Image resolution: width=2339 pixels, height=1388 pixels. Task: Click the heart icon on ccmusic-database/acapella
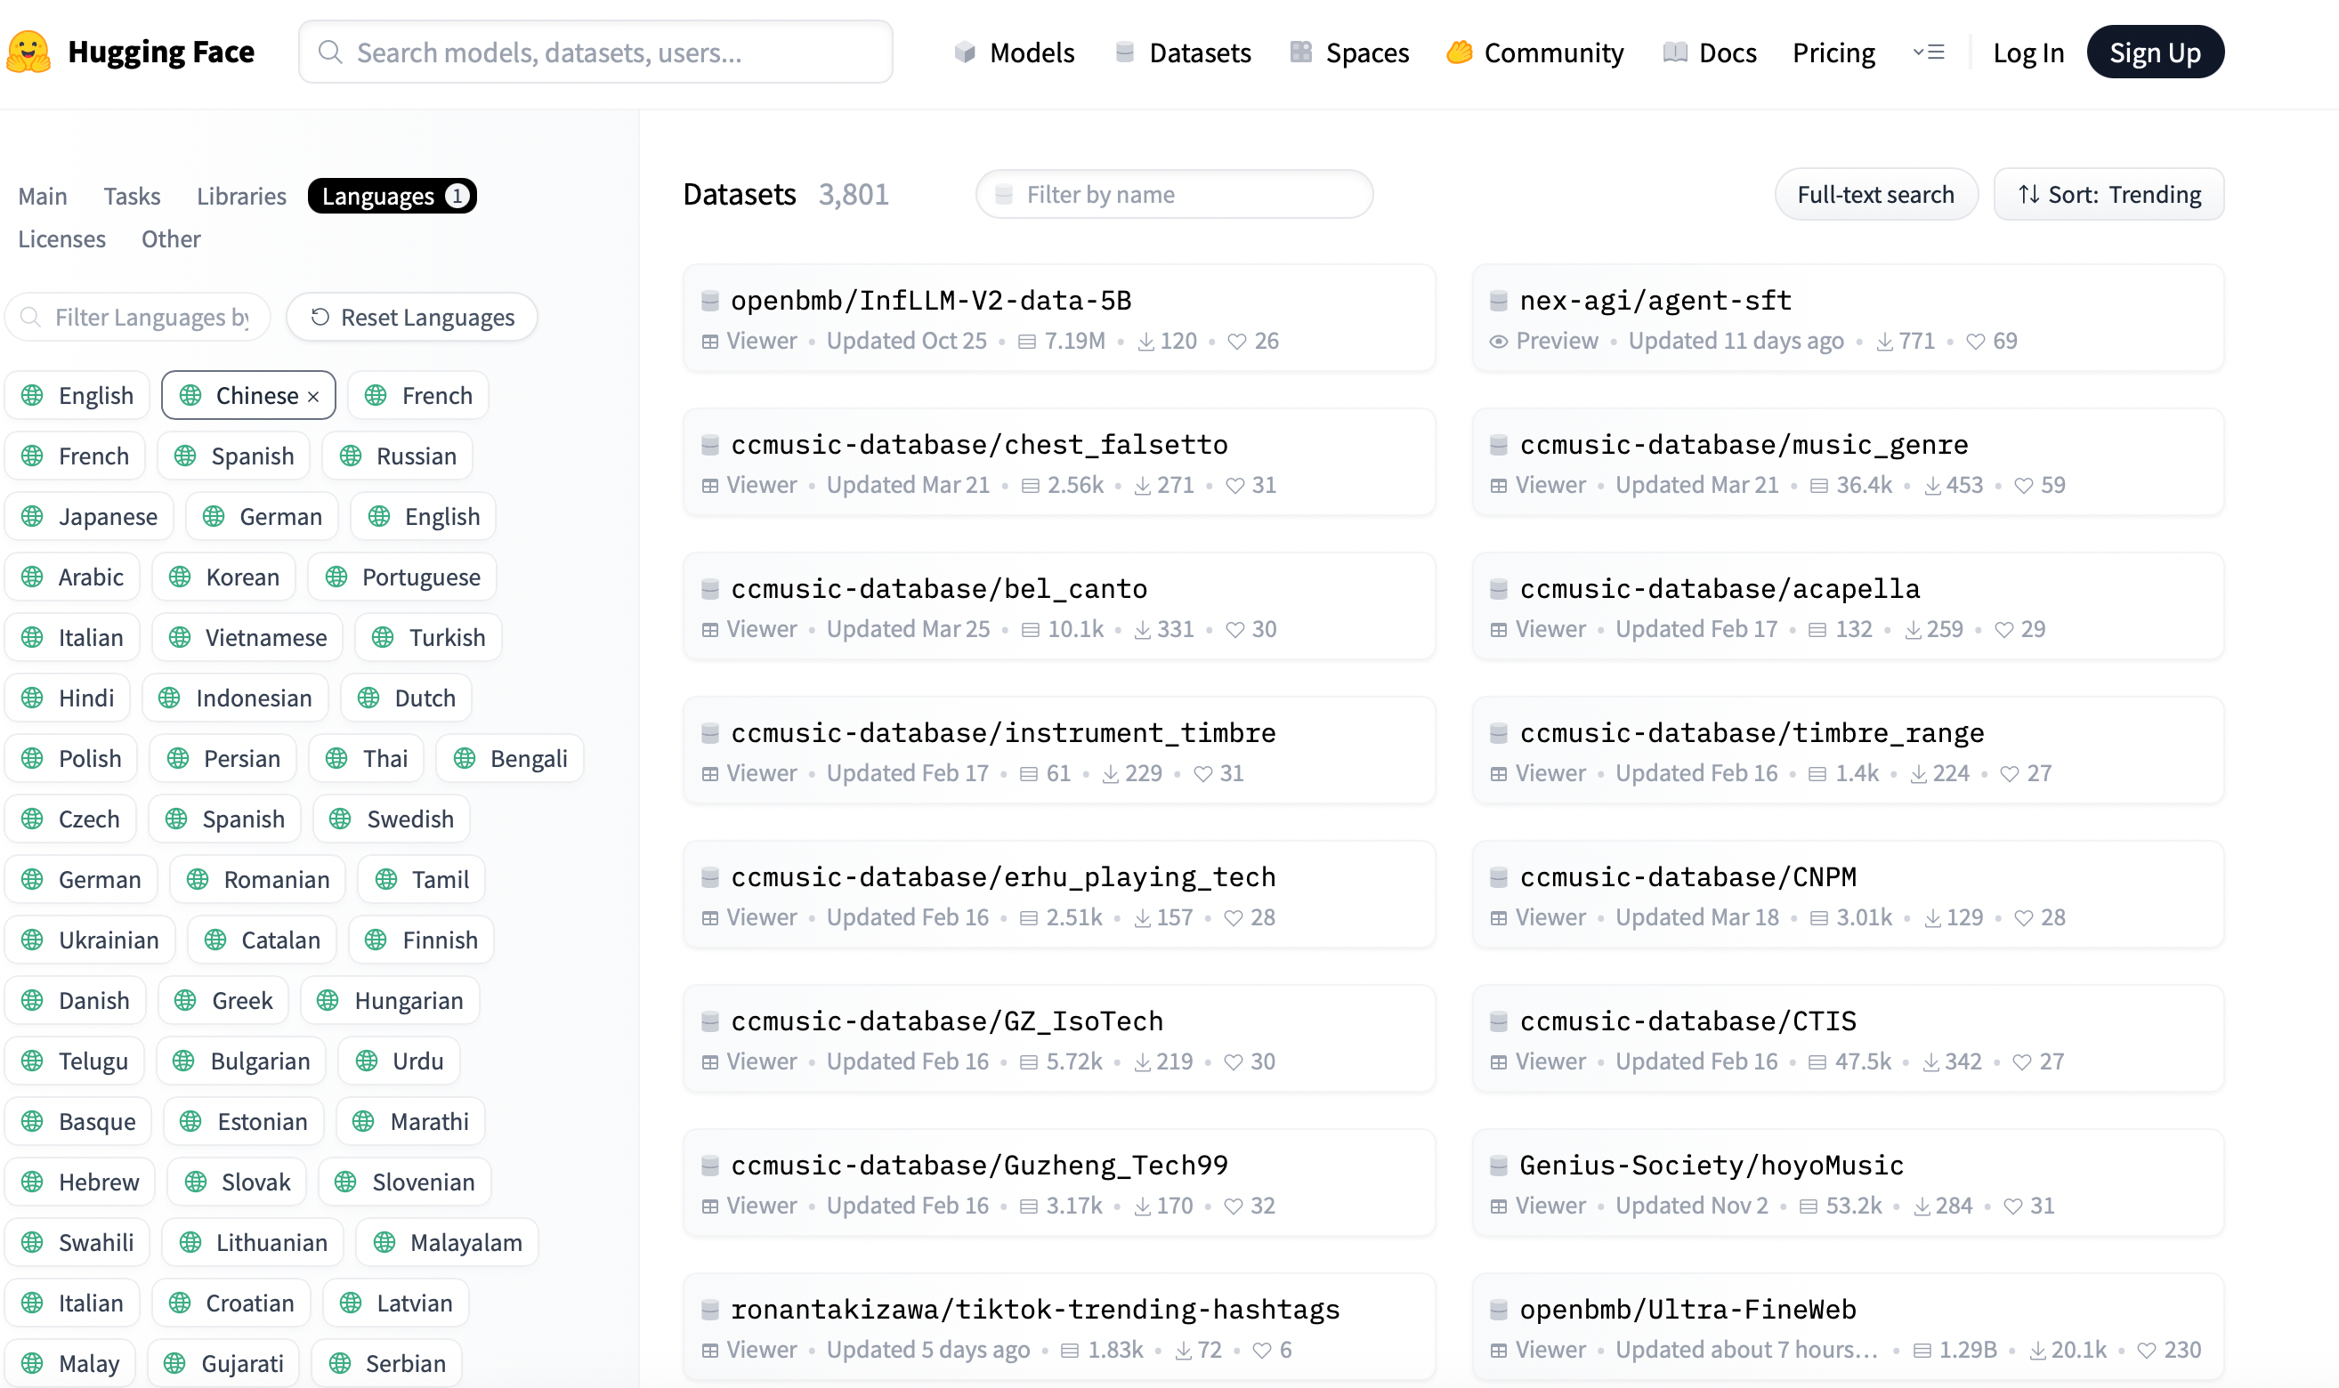tap(2003, 629)
